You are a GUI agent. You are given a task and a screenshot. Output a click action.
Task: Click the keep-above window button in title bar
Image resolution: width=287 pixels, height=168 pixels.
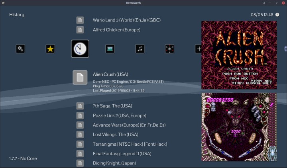[x=264, y=3]
